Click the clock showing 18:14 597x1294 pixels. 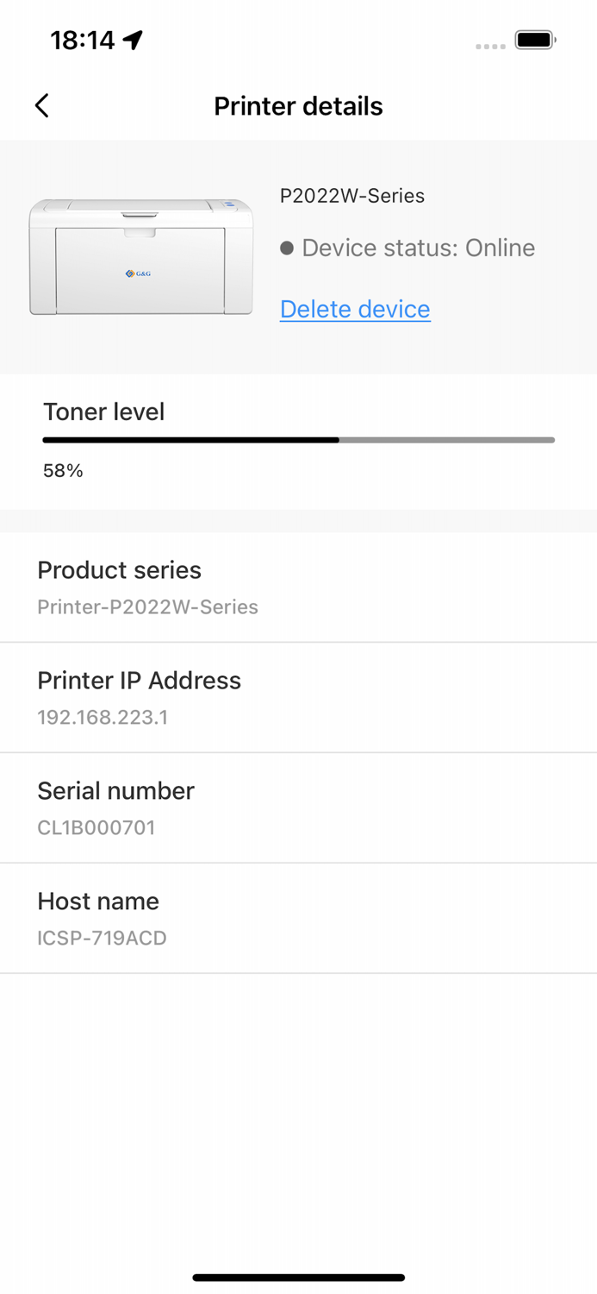point(82,39)
